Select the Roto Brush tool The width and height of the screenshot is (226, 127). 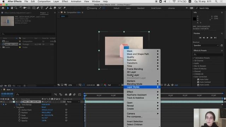60,8
